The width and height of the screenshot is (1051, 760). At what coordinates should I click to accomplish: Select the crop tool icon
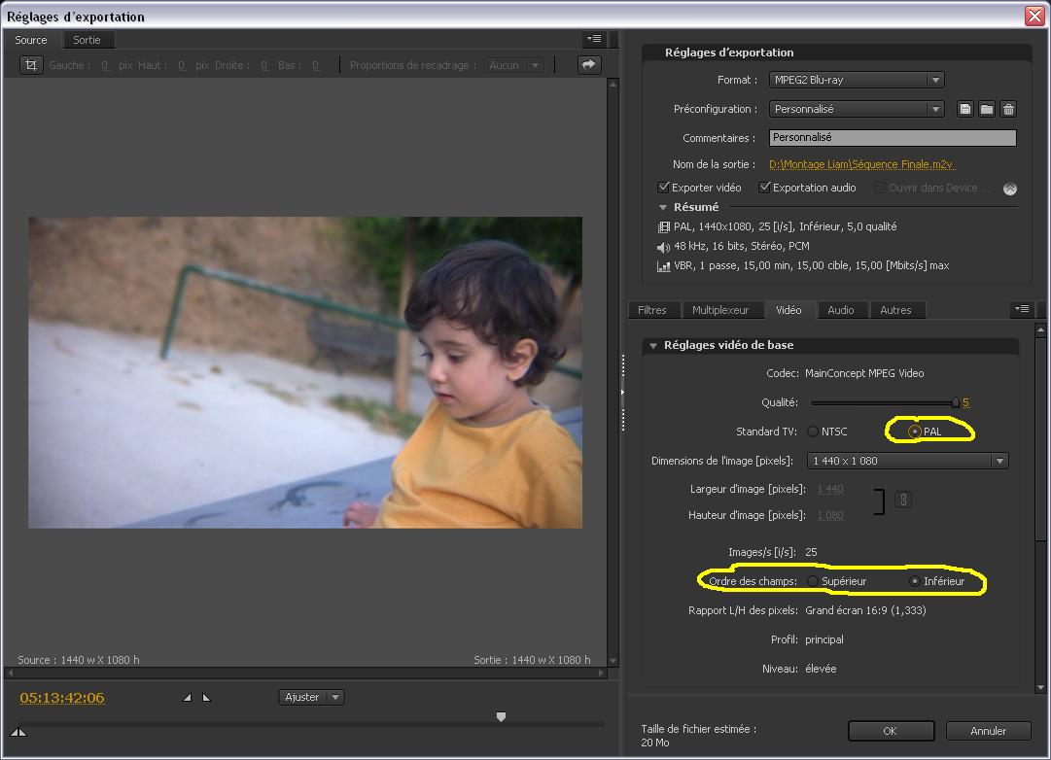(32, 65)
